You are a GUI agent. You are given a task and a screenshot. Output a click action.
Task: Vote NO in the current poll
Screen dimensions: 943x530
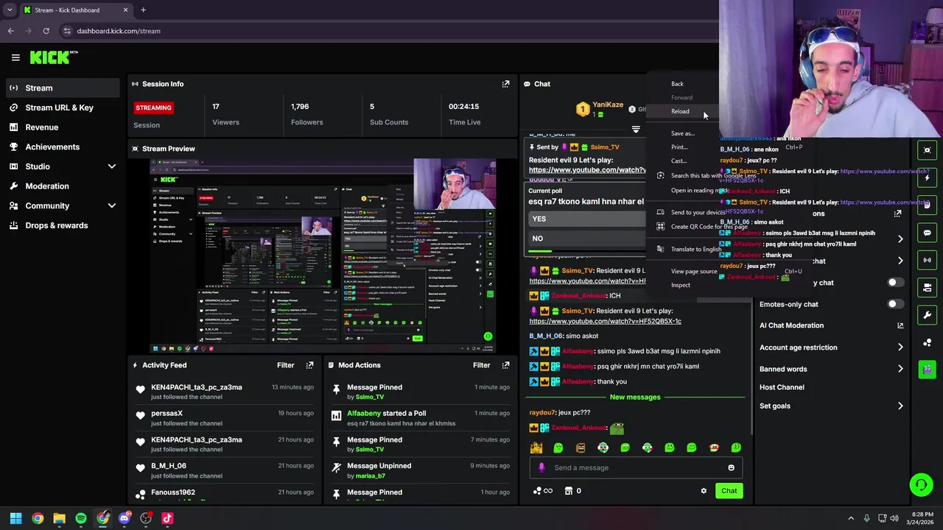pos(587,239)
